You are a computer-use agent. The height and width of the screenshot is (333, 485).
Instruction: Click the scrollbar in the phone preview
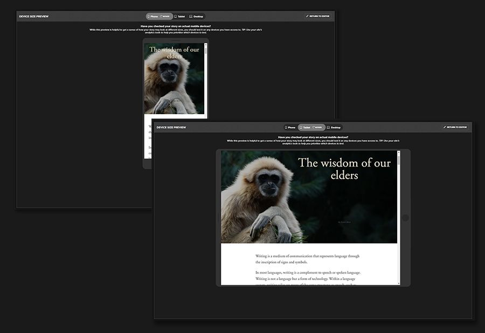(x=205, y=50)
